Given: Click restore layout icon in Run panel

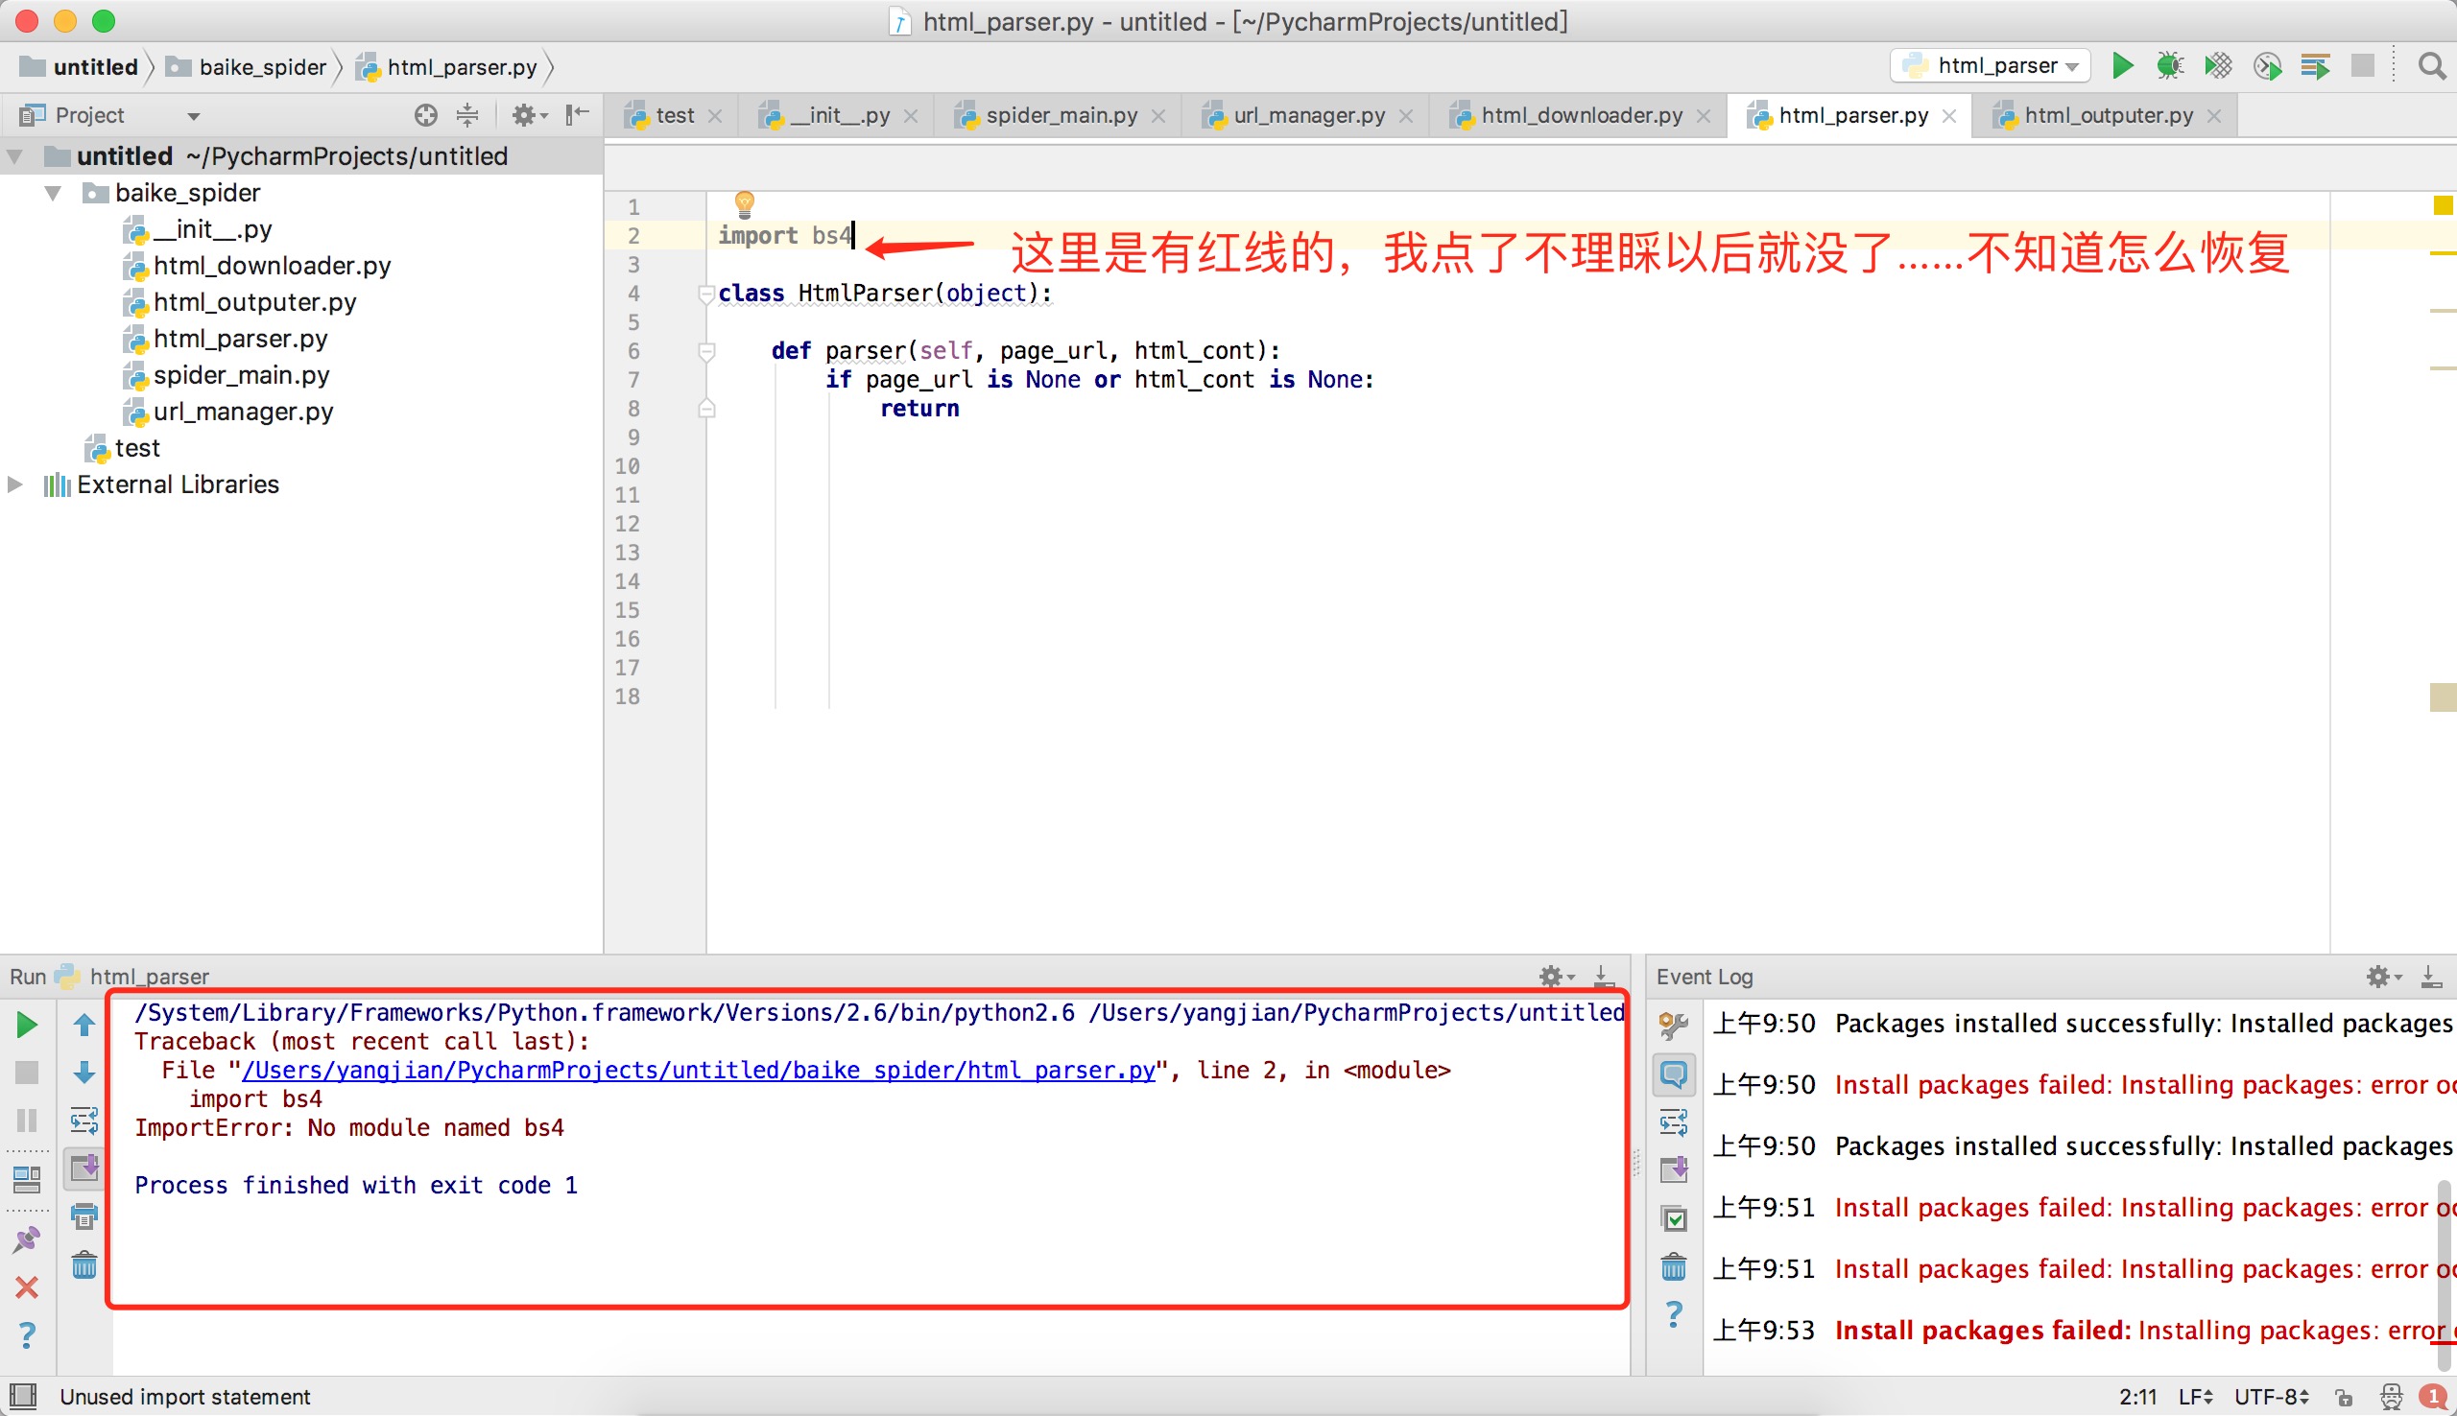Looking at the screenshot, I should click(x=27, y=1180).
